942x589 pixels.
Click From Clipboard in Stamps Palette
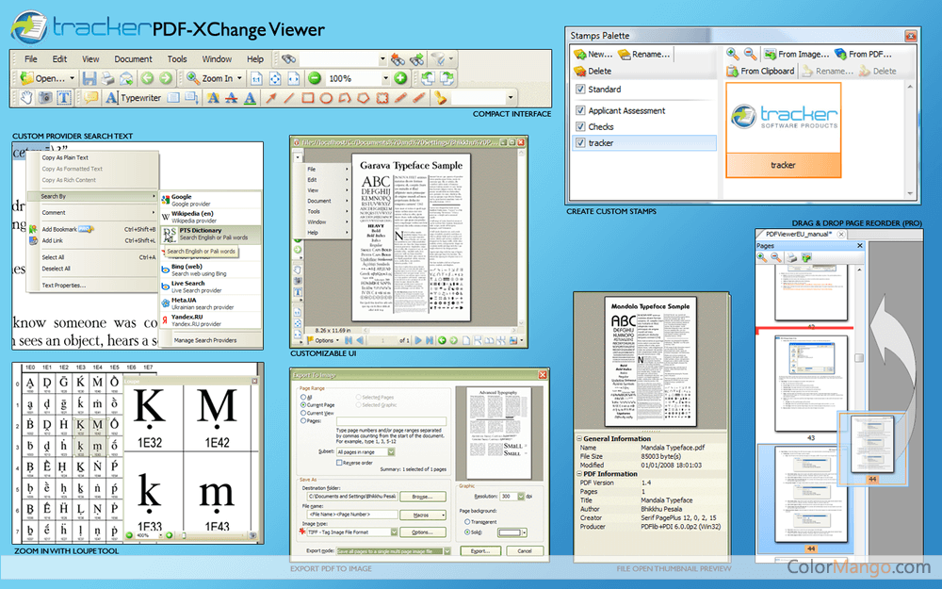[x=760, y=71]
